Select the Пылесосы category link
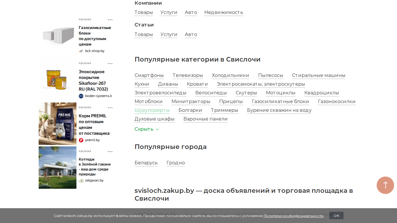This screenshot has width=397, height=223. pos(271,75)
